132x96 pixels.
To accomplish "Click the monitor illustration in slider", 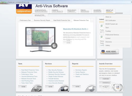I will tap(41, 39).
